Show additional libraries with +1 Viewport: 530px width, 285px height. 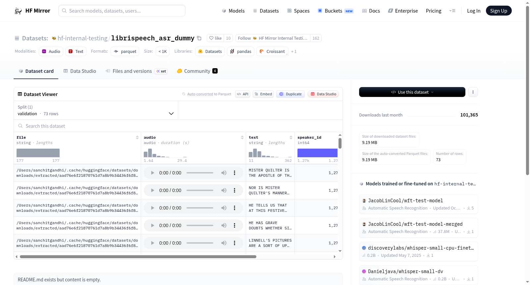point(294,52)
